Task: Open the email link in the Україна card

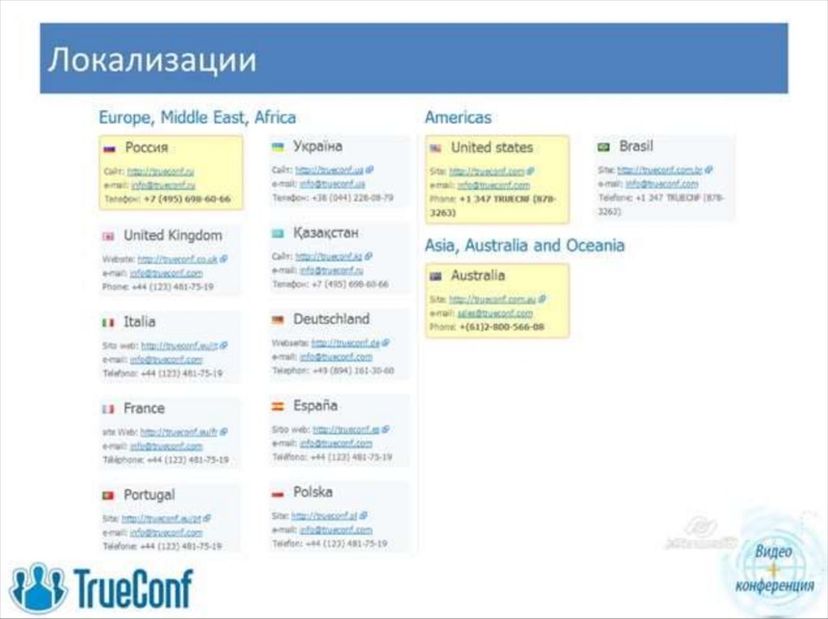Action: pyautogui.click(x=332, y=183)
